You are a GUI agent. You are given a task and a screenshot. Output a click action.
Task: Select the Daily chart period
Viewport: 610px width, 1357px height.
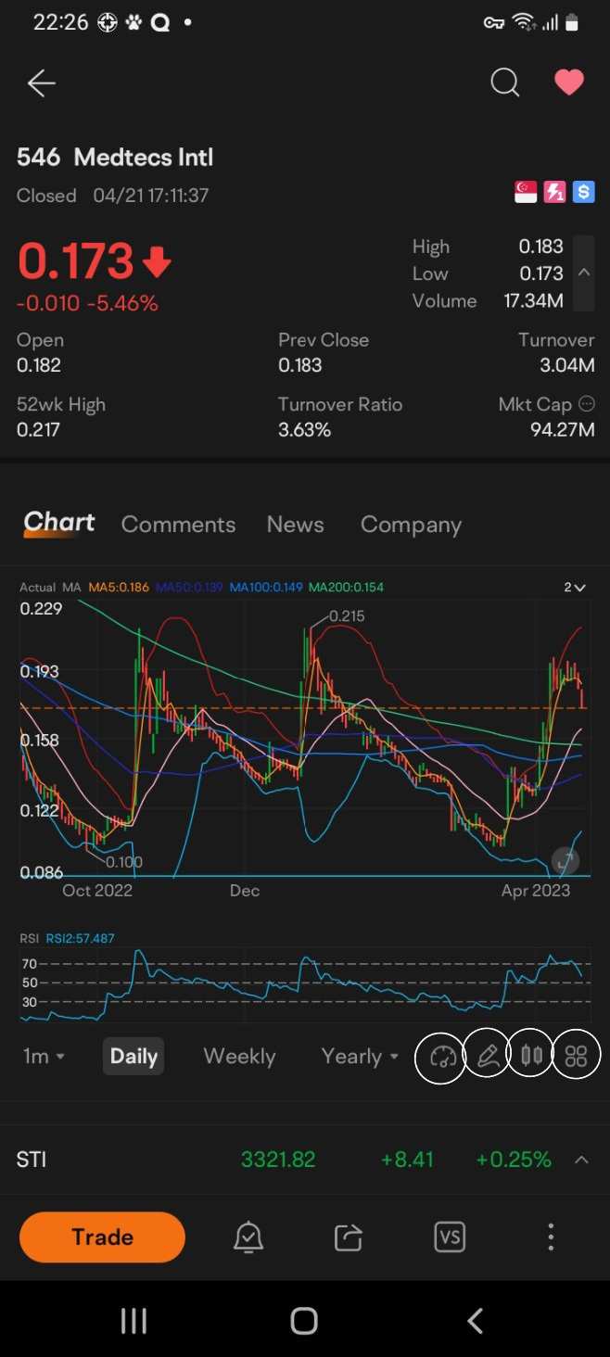tap(133, 1056)
